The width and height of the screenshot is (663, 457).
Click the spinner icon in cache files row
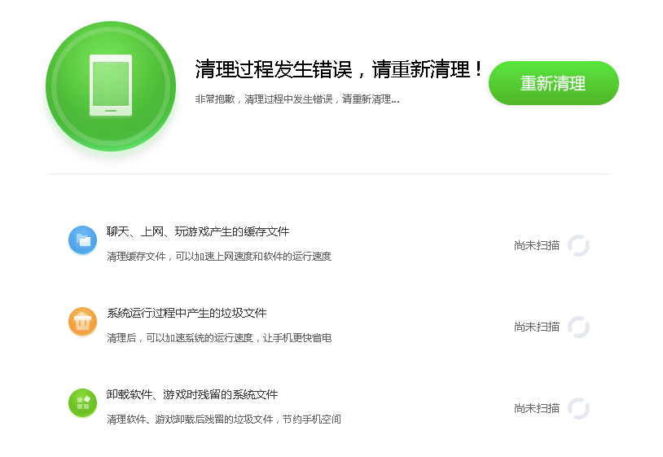point(578,245)
